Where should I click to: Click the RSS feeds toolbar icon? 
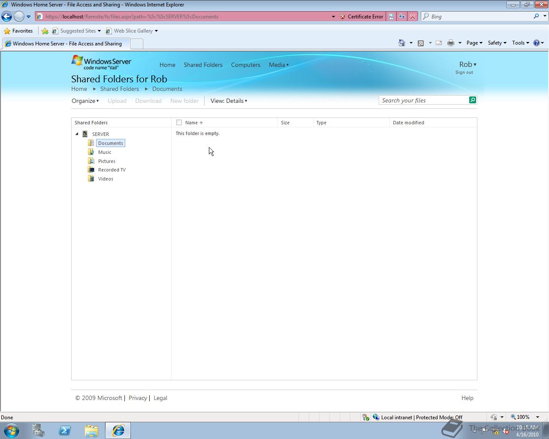[421, 43]
